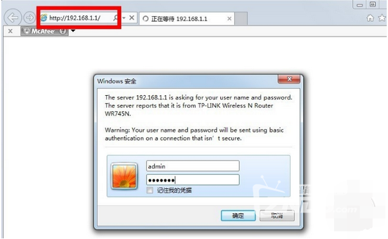Close the 192.168.1.1 tab
388x239 pixels.
tap(229, 19)
